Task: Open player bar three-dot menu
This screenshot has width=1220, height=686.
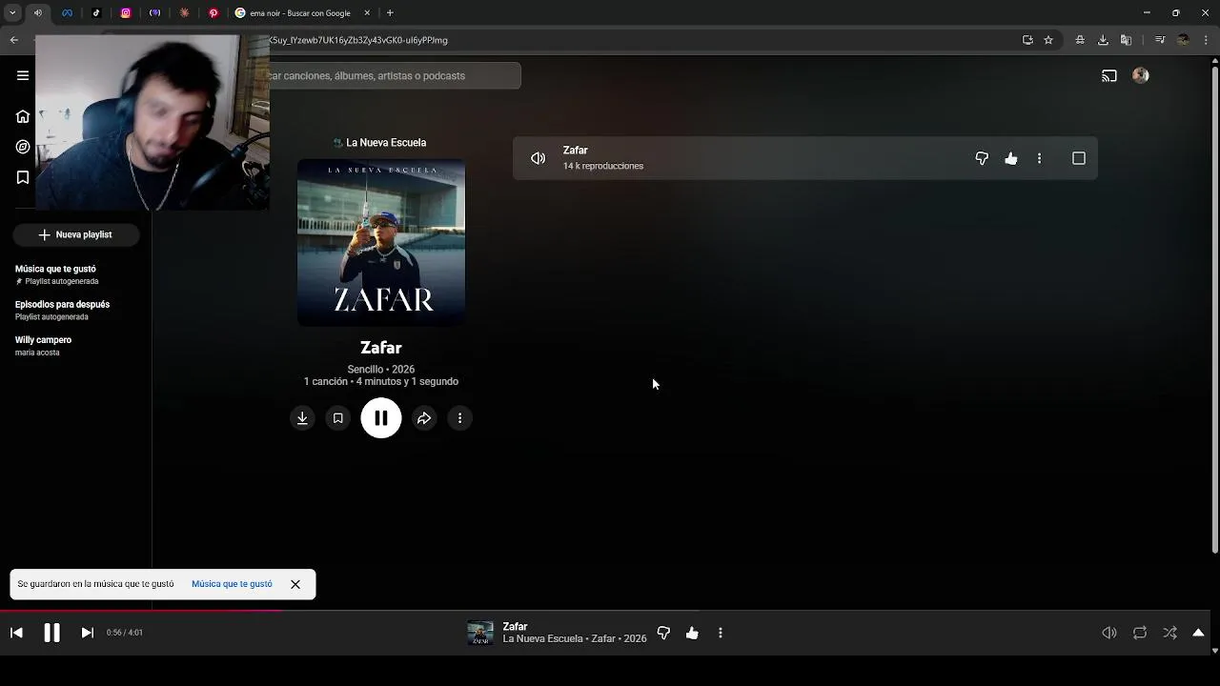Action: pyautogui.click(x=721, y=633)
